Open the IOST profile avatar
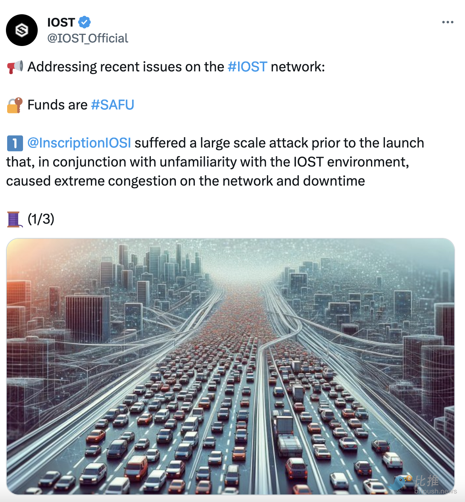Screen dimensions: 465x502 (x=22, y=30)
